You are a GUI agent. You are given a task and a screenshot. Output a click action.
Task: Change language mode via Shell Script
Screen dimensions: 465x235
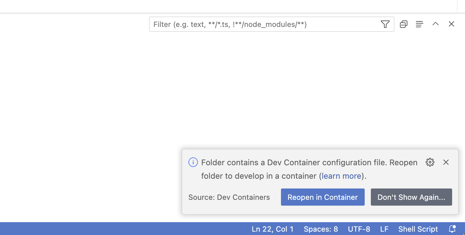click(x=418, y=229)
